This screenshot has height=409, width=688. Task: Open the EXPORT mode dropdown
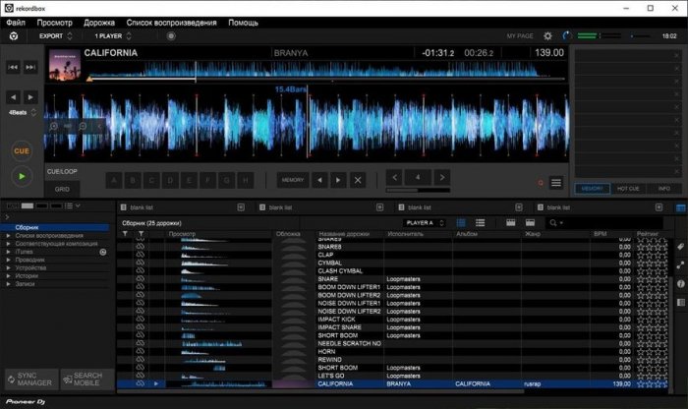[55, 35]
